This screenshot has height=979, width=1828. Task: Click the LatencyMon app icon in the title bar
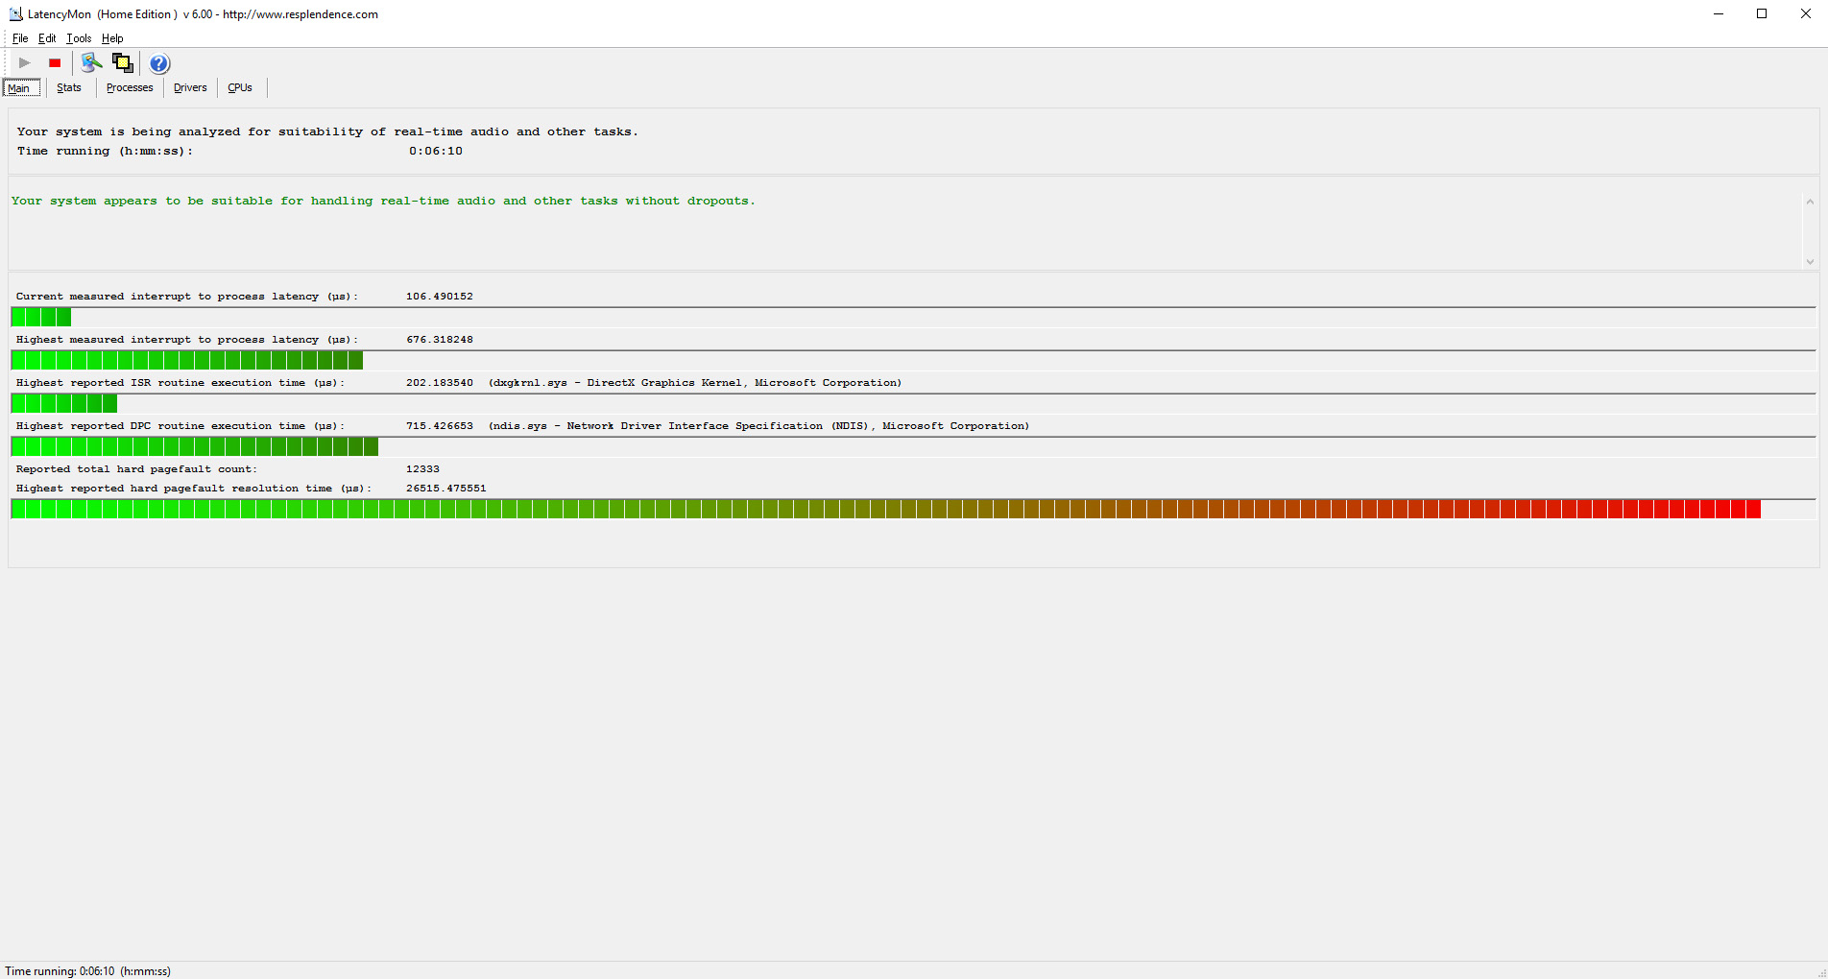pyautogui.click(x=15, y=14)
